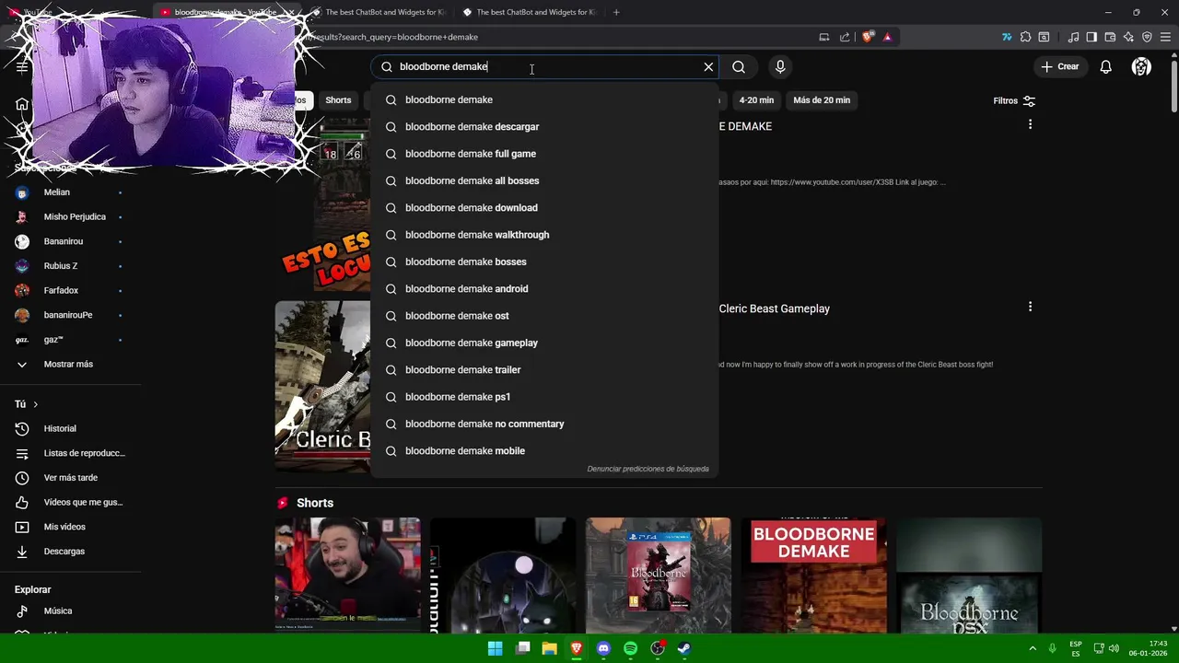Open Brave hamburger main menu
Image resolution: width=1179 pixels, height=663 pixels.
click(x=1165, y=37)
